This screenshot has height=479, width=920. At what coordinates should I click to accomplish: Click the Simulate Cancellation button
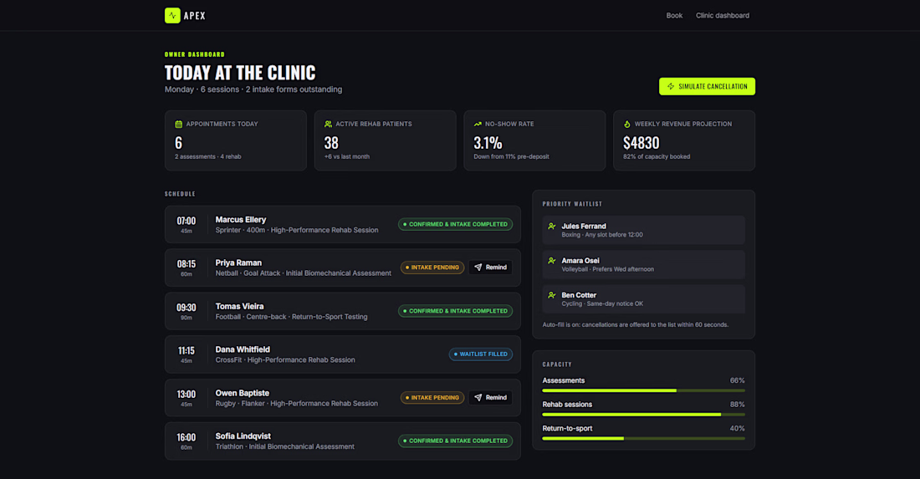(707, 87)
